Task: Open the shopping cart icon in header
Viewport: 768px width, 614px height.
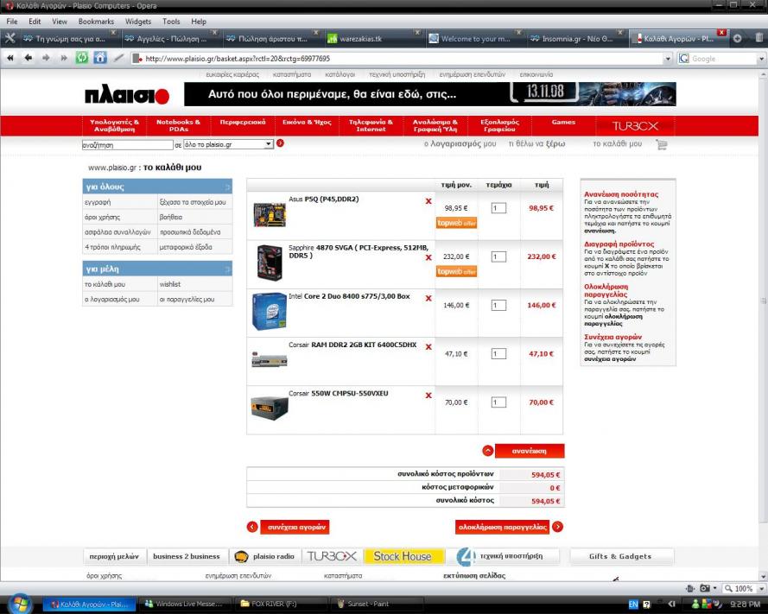Action: [661, 144]
